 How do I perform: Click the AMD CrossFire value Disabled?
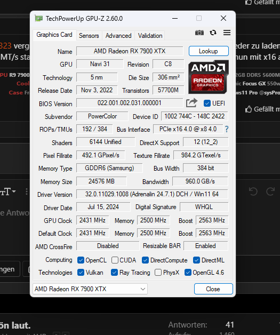pos(108,246)
